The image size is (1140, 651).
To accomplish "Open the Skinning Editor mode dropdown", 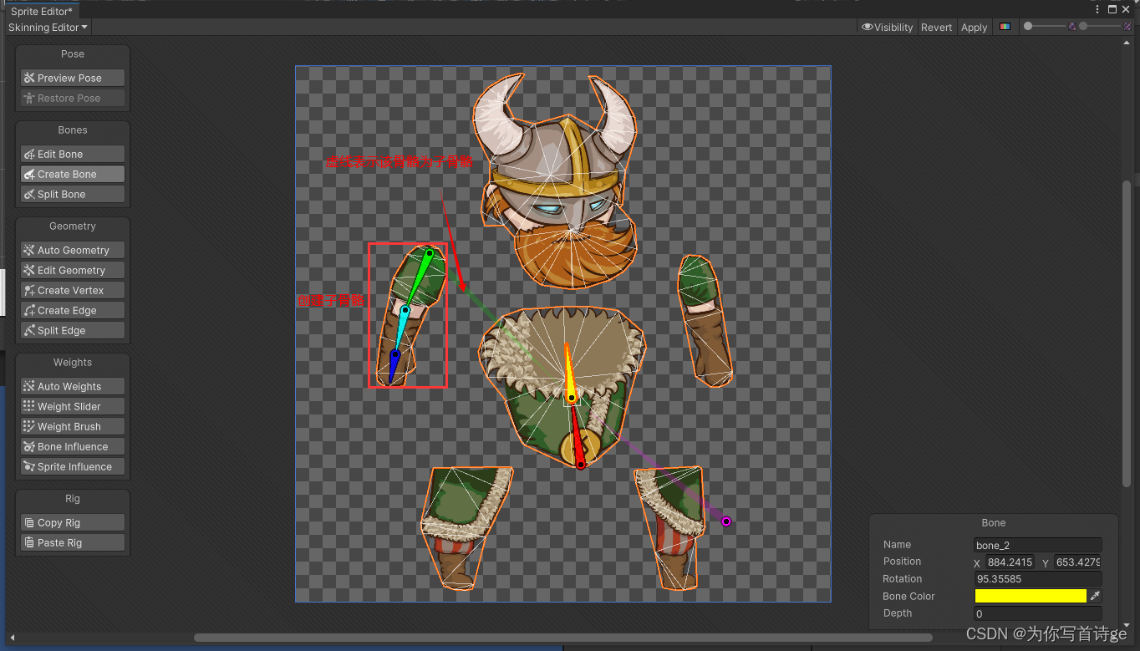I will pos(48,27).
